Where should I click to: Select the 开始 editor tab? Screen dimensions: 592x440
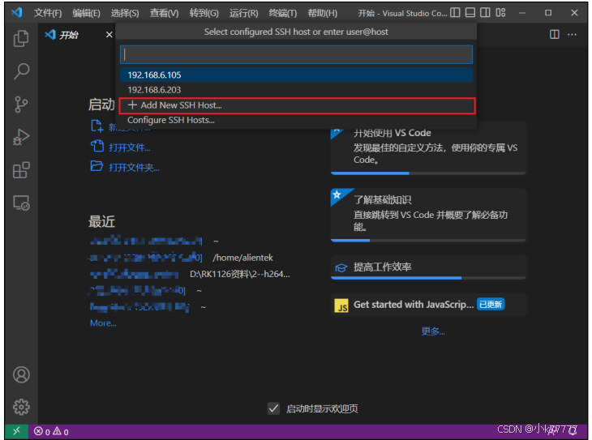(x=68, y=35)
